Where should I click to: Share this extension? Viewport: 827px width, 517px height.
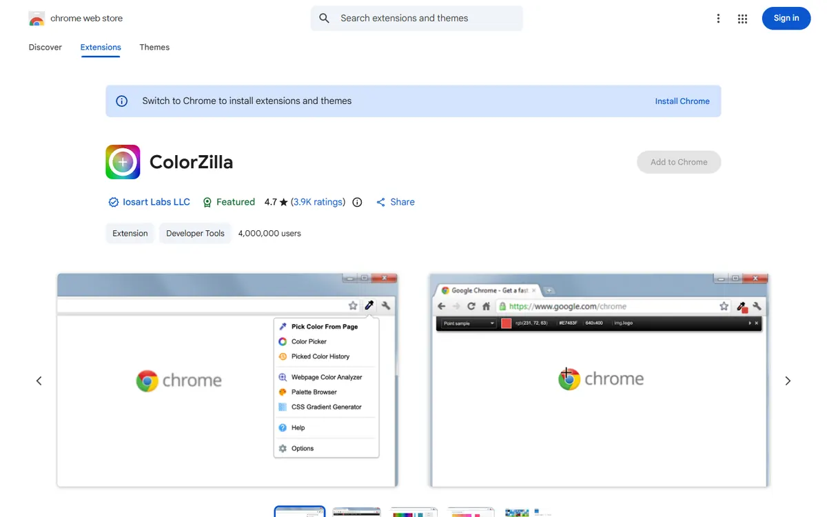coord(396,202)
